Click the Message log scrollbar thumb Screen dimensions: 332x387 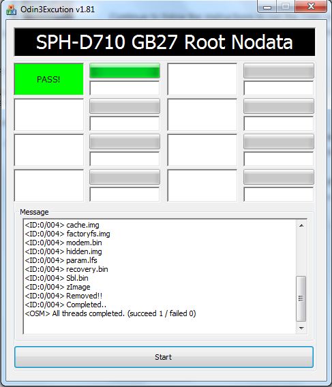click(x=301, y=298)
